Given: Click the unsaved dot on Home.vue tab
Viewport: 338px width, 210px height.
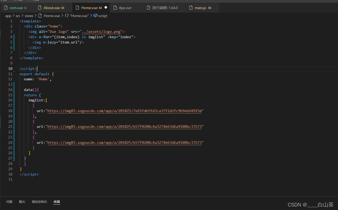Looking at the screenshot, I should point(106,8).
